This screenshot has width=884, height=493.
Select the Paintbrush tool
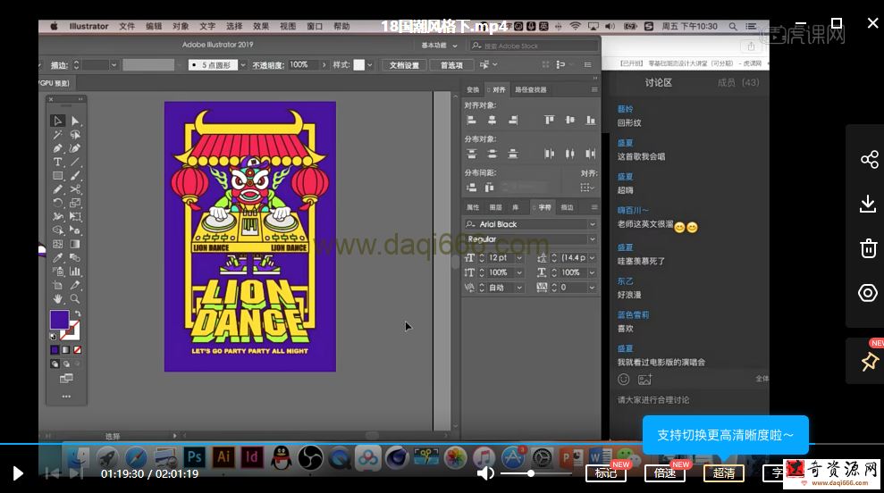pos(75,175)
